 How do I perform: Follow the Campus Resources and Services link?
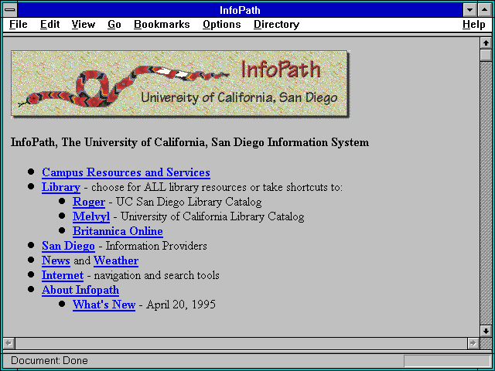[126, 172]
